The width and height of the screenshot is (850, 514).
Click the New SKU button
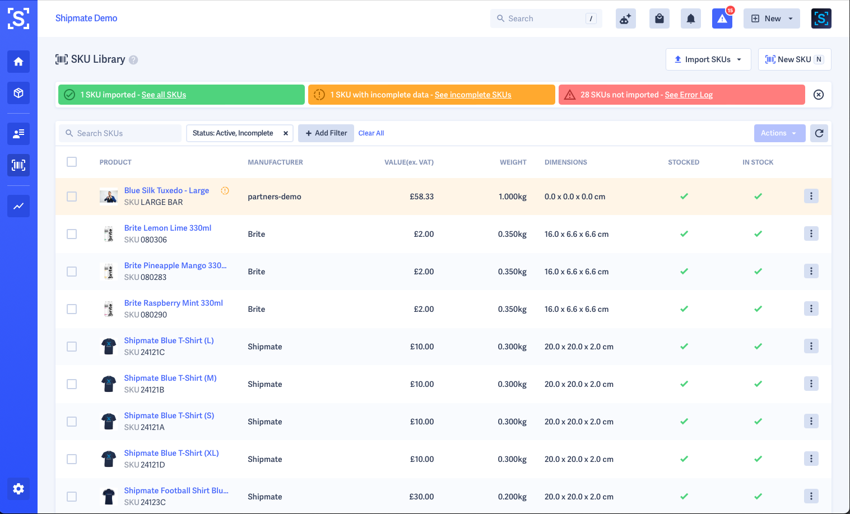coord(795,59)
